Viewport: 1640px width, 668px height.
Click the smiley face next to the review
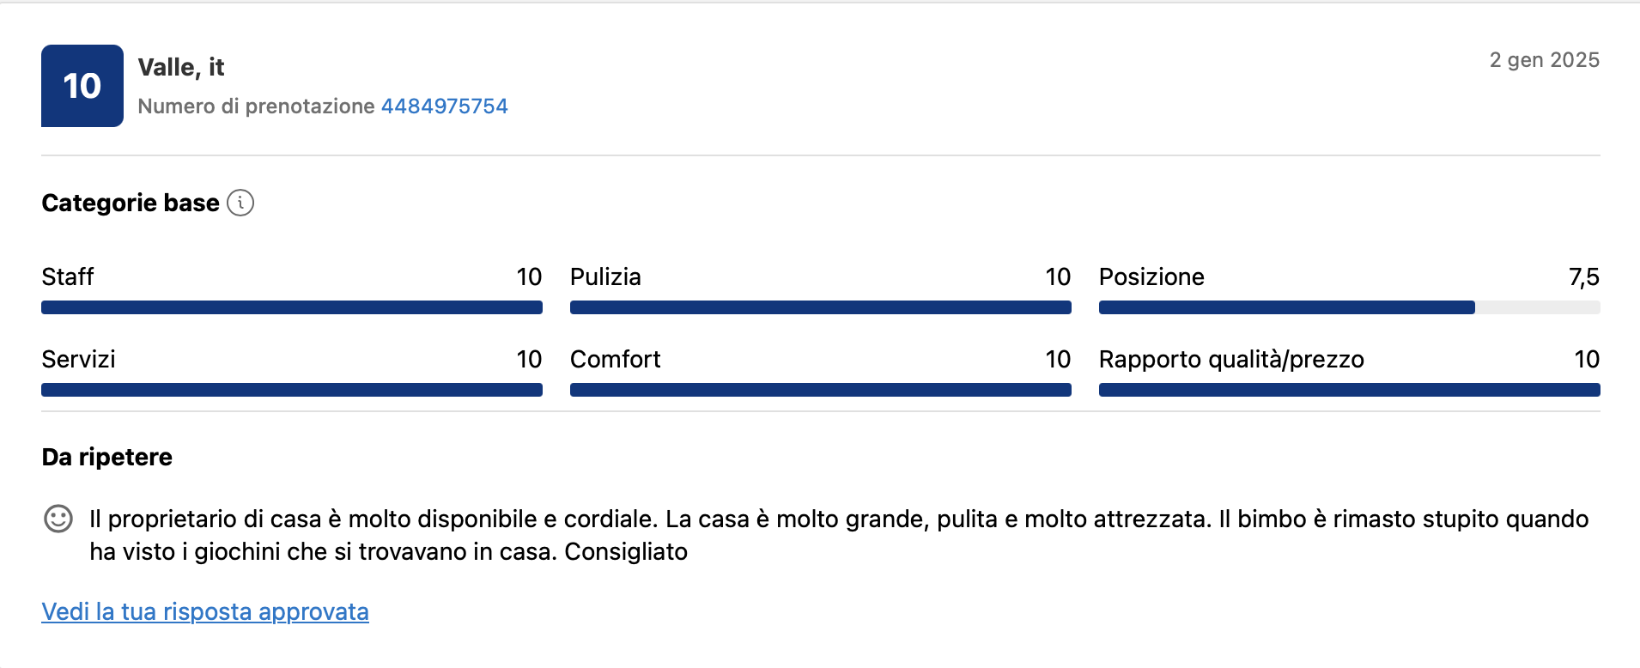tap(58, 519)
